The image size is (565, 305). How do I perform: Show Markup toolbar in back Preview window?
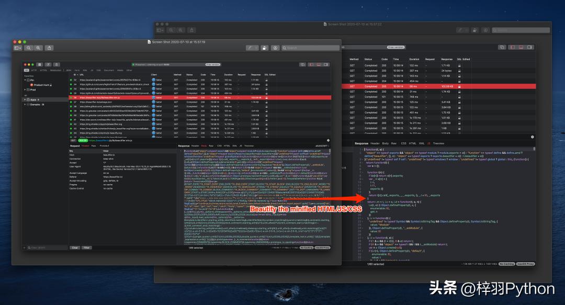coord(485,30)
